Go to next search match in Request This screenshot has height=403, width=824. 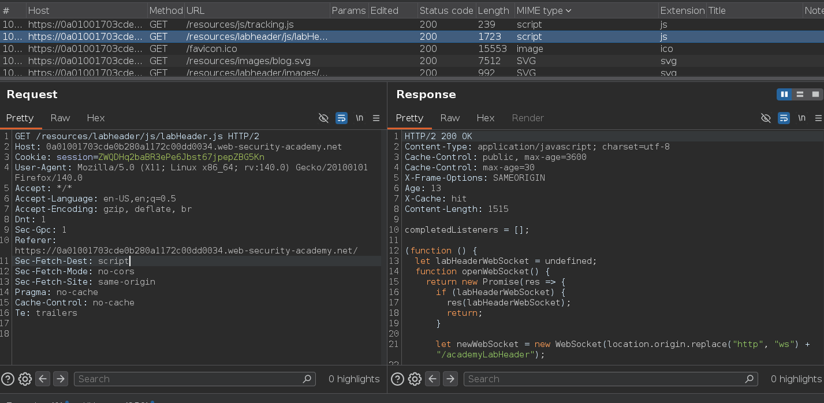61,379
